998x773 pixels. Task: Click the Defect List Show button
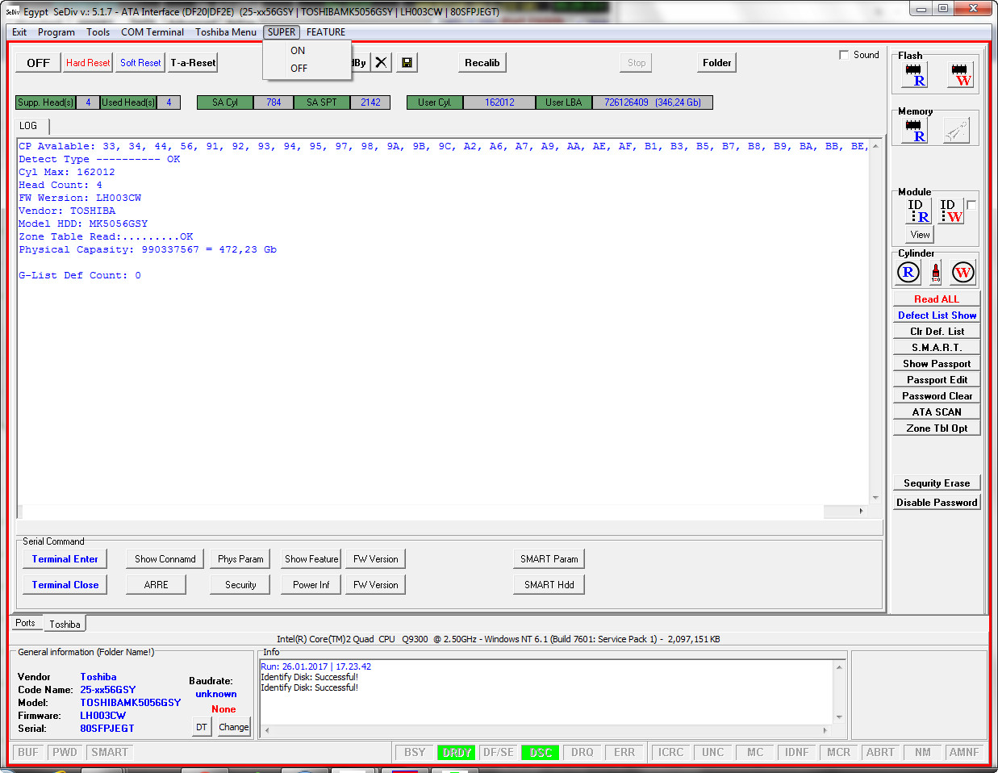point(937,315)
